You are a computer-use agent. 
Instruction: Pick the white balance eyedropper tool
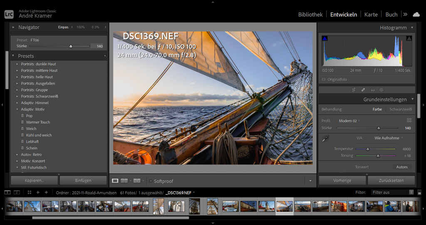coord(326,139)
